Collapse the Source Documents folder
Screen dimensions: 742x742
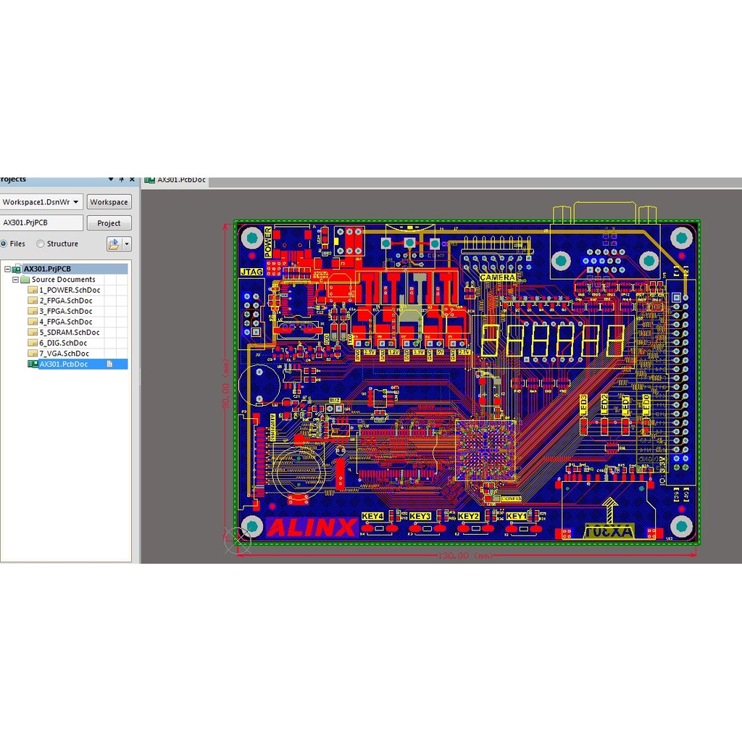[15, 280]
